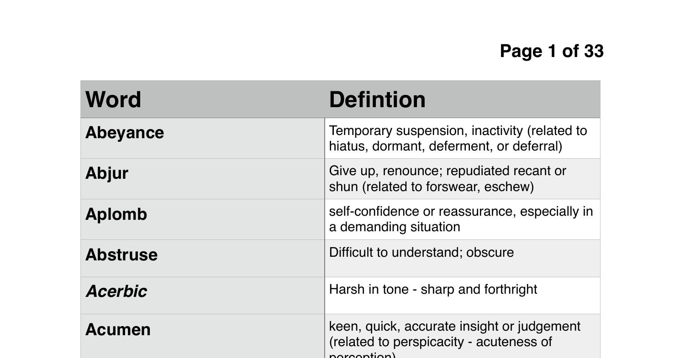Screen dimensions: 685x358
Task: Click the word cell "Abjur"
Action: pos(107,173)
